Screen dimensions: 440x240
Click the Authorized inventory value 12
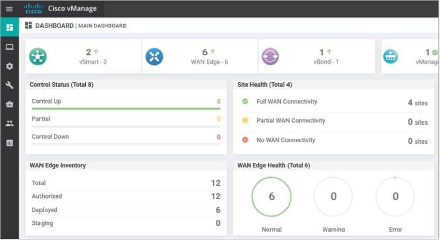pyautogui.click(x=215, y=196)
